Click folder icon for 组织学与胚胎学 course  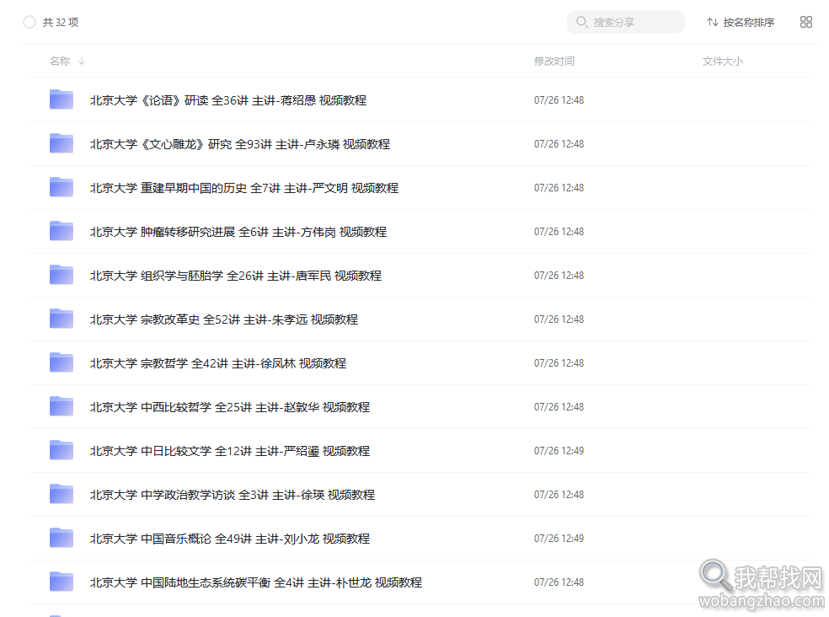[x=62, y=275]
